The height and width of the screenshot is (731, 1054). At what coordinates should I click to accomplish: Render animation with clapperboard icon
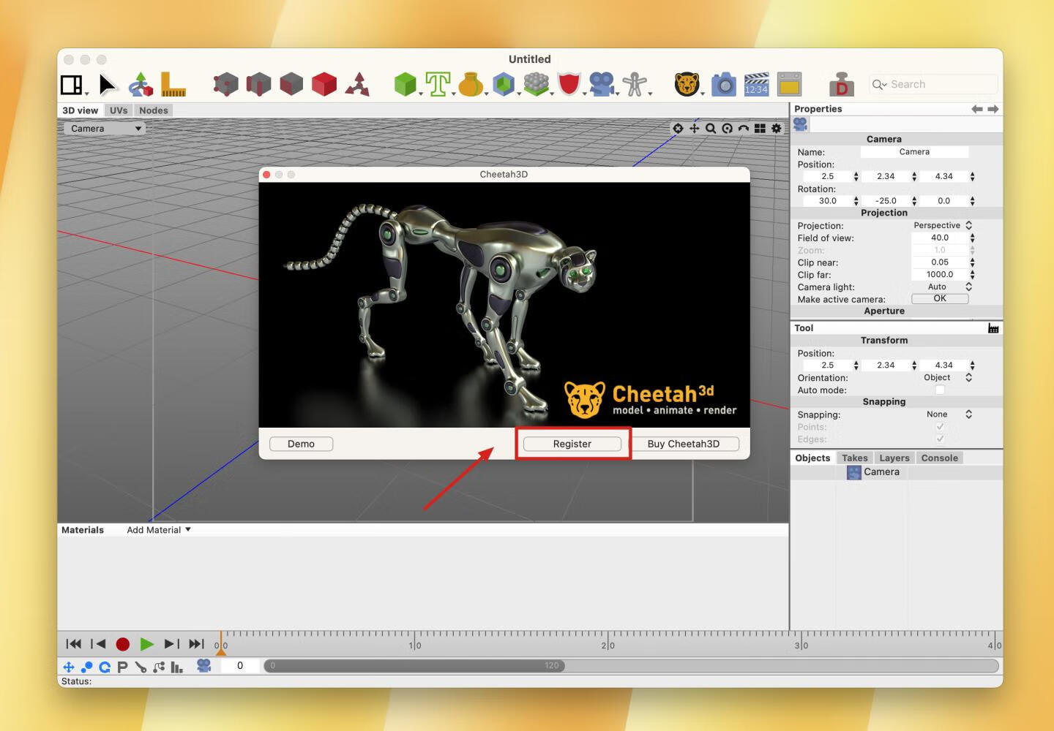(x=756, y=85)
